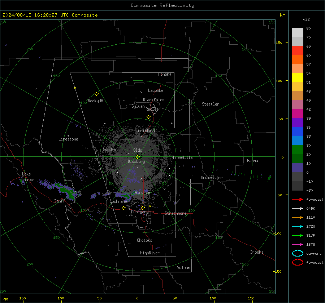Viewport: 325px width, 303px height.
Task: Pick the pink 42–45 dBZ swatch
Action: click(x=298, y=104)
